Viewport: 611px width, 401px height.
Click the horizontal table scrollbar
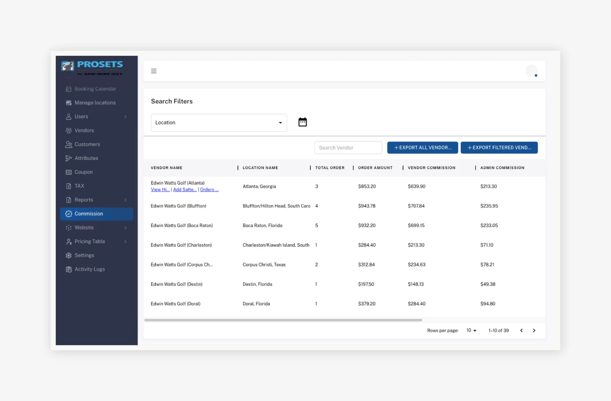(283, 320)
